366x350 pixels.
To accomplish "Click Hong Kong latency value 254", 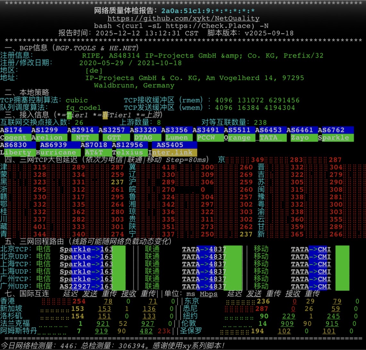I will point(79,301).
